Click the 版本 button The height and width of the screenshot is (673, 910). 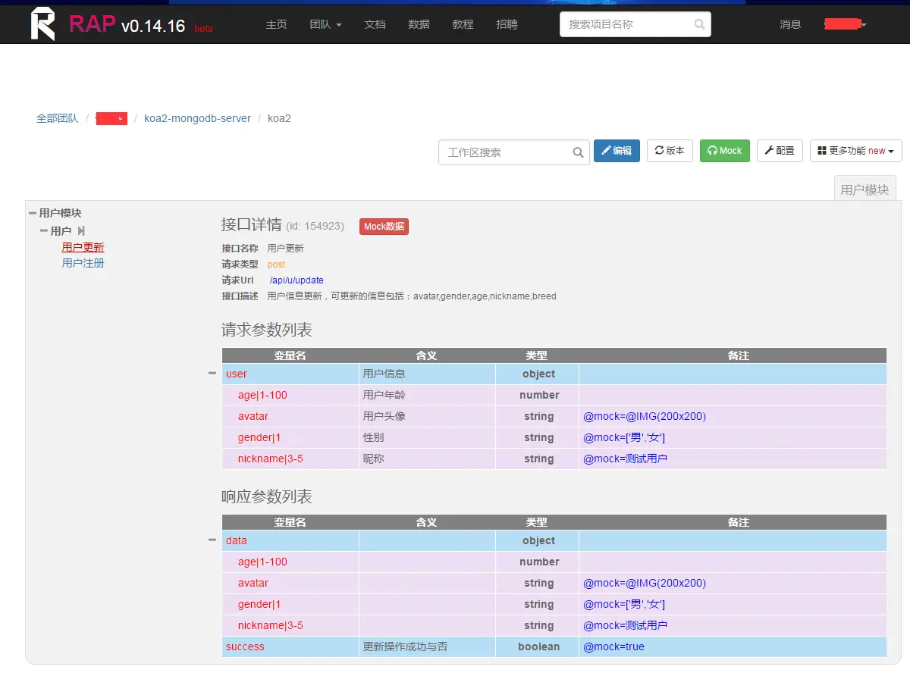point(670,151)
